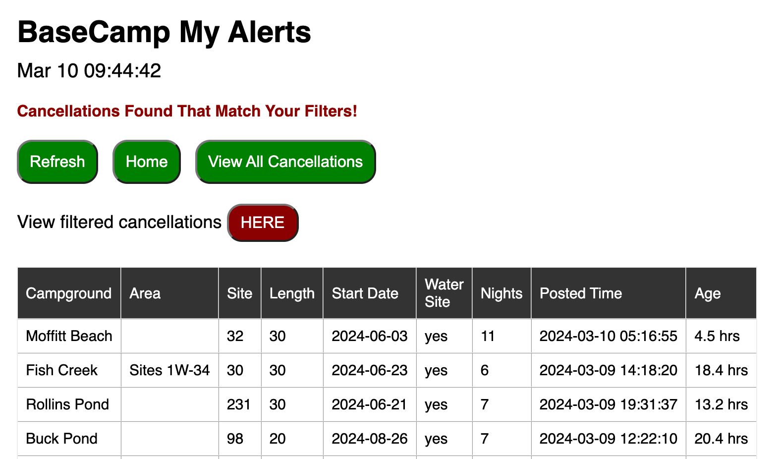The height and width of the screenshot is (459, 780).
Task: Go to Home via green button
Action: pyautogui.click(x=147, y=162)
